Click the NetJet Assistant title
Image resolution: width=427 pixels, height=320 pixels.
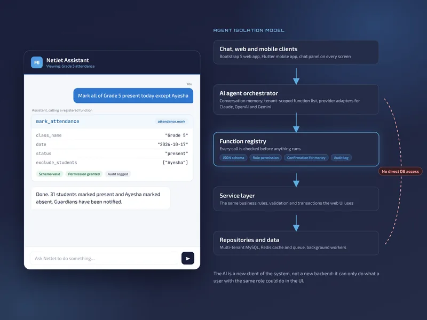click(x=68, y=60)
